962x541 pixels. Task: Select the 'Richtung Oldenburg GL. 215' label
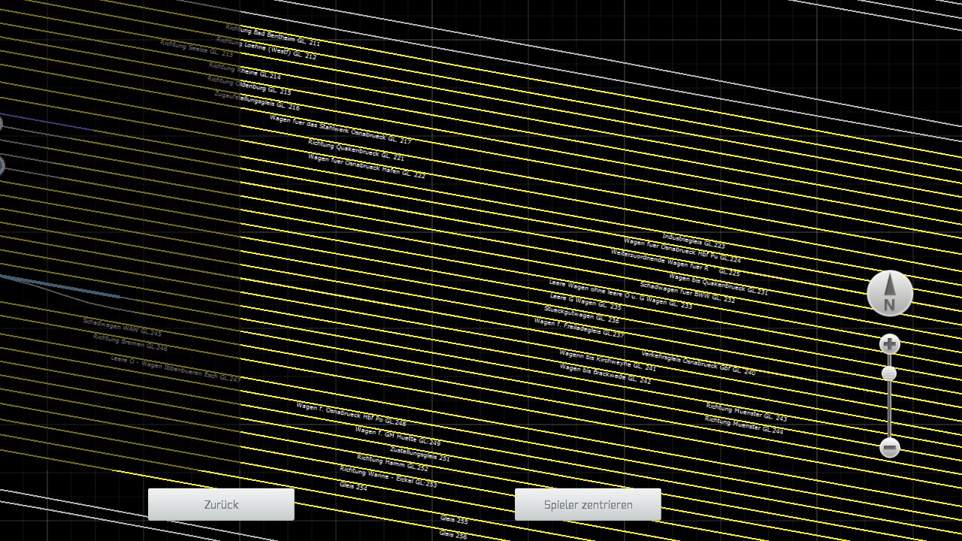point(250,86)
